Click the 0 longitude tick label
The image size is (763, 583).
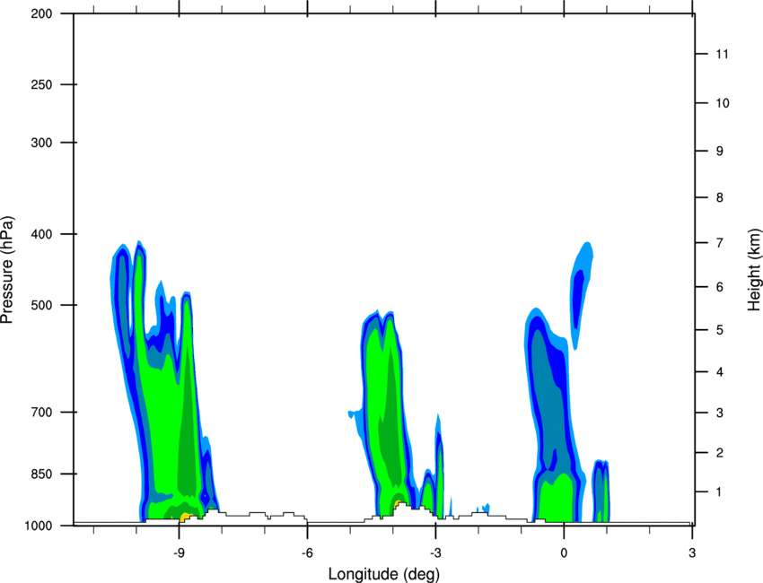point(564,553)
